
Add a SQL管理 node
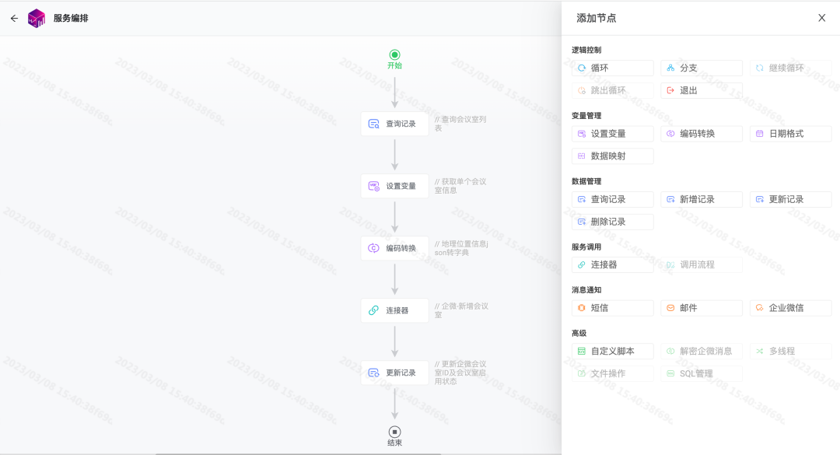[702, 373]
